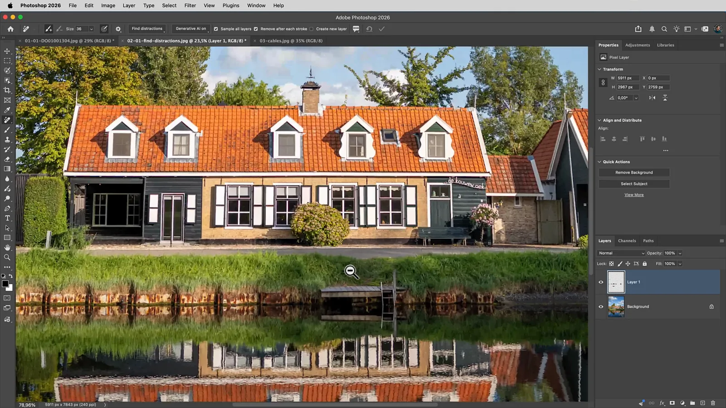This screenshot has width=726, height=408.
Task: Toggle lock all icon in Layers
Action: click(644, 263)
